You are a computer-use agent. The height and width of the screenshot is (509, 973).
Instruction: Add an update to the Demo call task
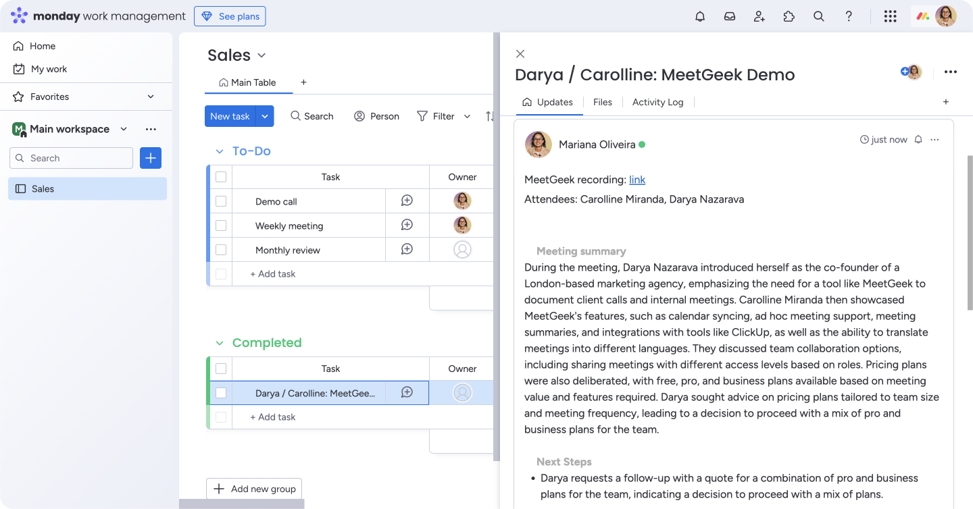pyautogui.click(x=407, y=201)
